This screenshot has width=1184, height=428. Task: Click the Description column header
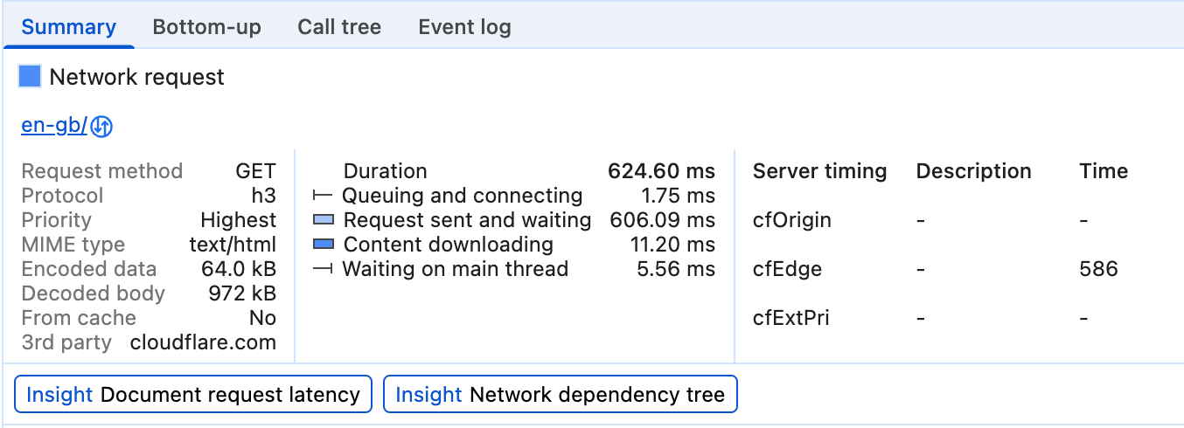coord(973,171)
